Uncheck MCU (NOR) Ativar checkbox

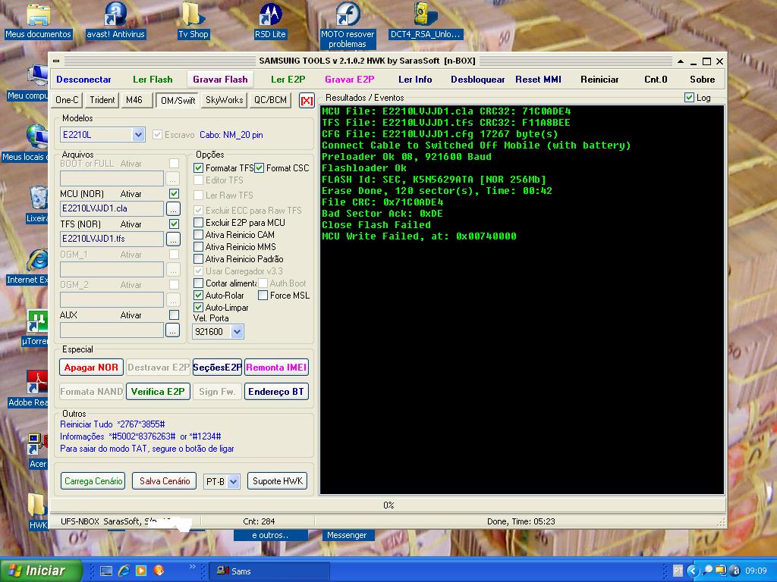click(174, 193)
